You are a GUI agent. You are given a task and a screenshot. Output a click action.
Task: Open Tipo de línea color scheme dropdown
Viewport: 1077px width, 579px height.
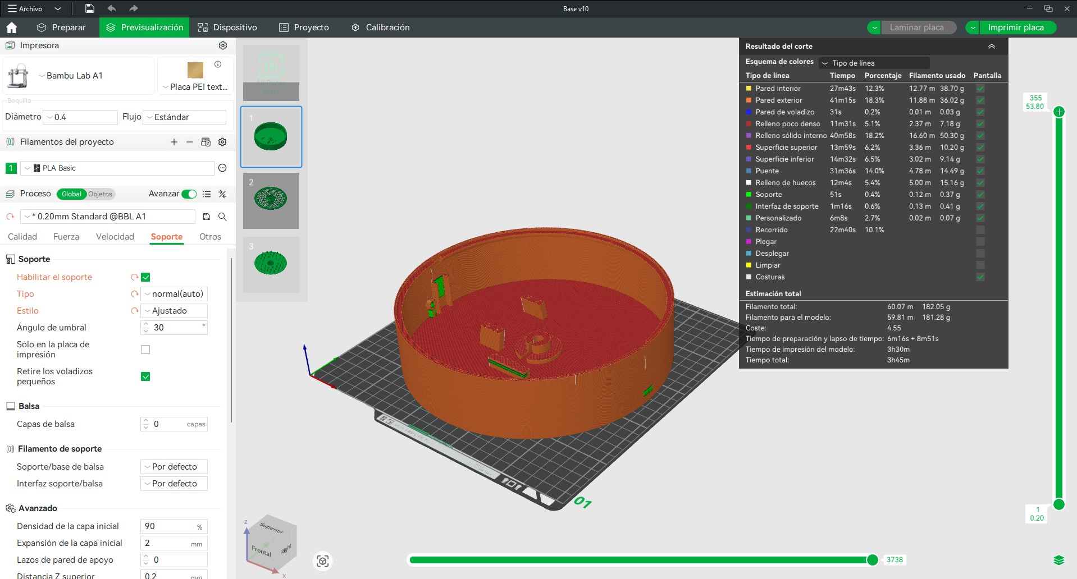click(874, 63)
